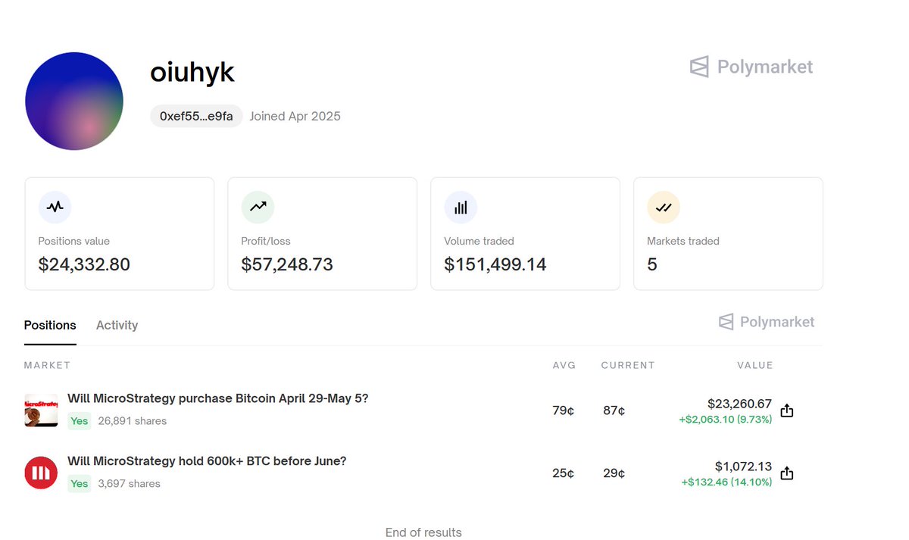Viewport: 909px width, 540px height.
Task: Click the Volume traded bar chart icon
Action: 461,207
